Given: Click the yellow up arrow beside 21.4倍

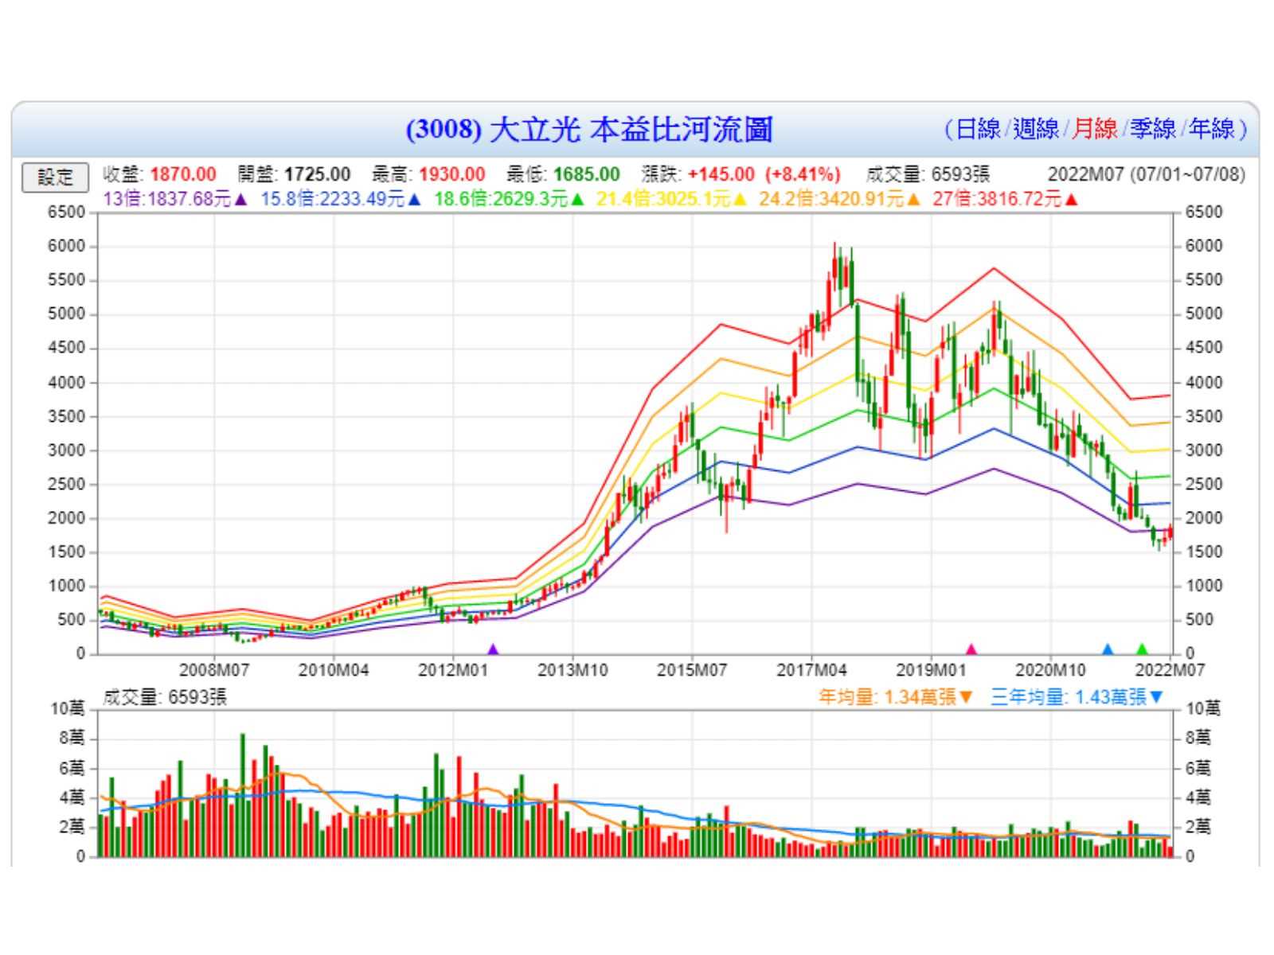Looking at the screenshot, I should click(740, 200).
